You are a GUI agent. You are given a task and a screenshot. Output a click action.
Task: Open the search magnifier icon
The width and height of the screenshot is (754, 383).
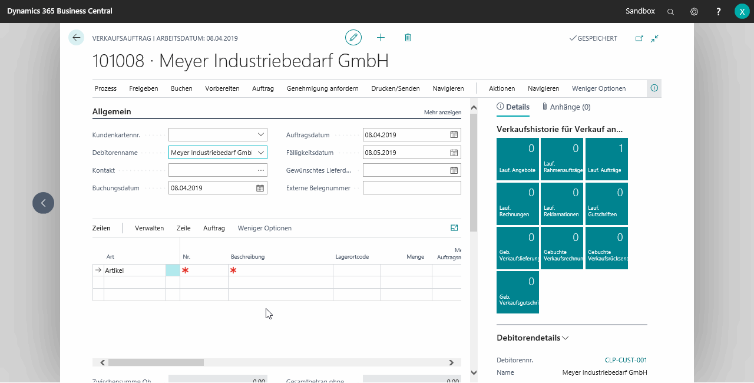[x=670, y=11]
